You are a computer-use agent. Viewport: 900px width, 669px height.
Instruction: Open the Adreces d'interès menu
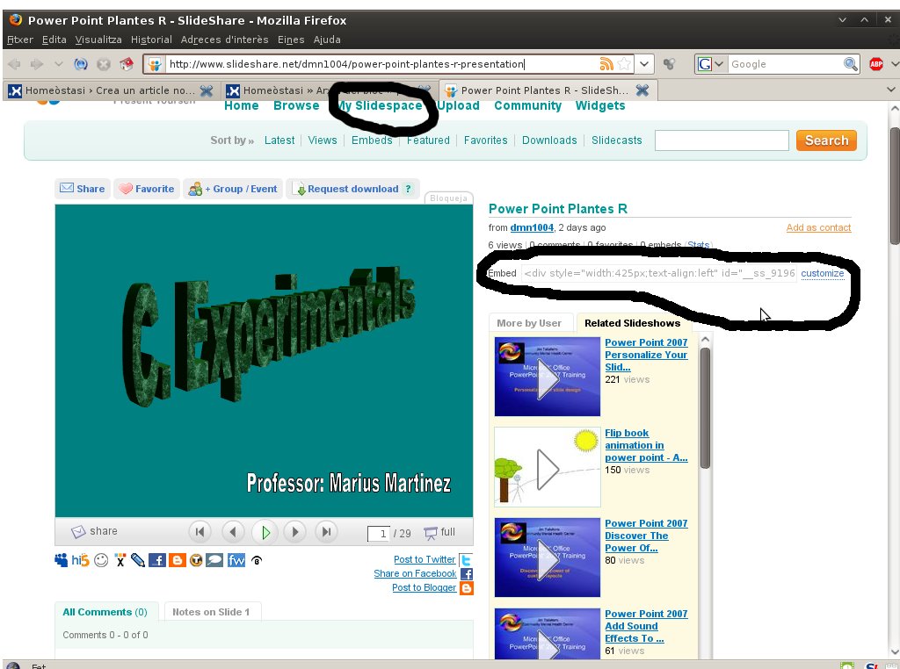(224, 40)
